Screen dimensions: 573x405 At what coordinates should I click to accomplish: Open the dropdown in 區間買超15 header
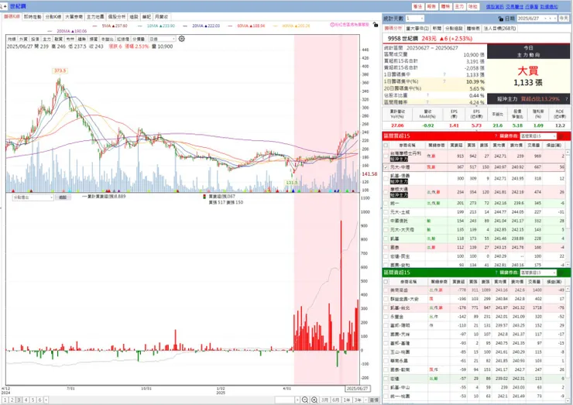(x=538, y=136)
